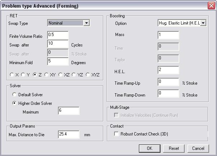Confirm settings with the OK button

(150, 148)
